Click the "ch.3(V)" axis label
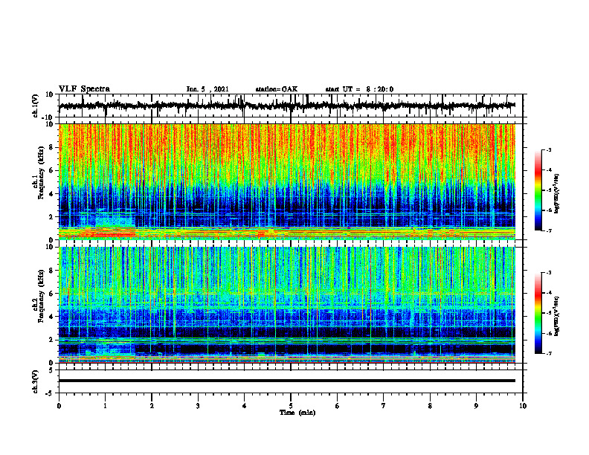Viewport: 589px width, 455px height. tap(36, 381)
